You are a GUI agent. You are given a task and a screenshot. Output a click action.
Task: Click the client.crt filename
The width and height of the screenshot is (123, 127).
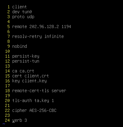click(37, 76)
